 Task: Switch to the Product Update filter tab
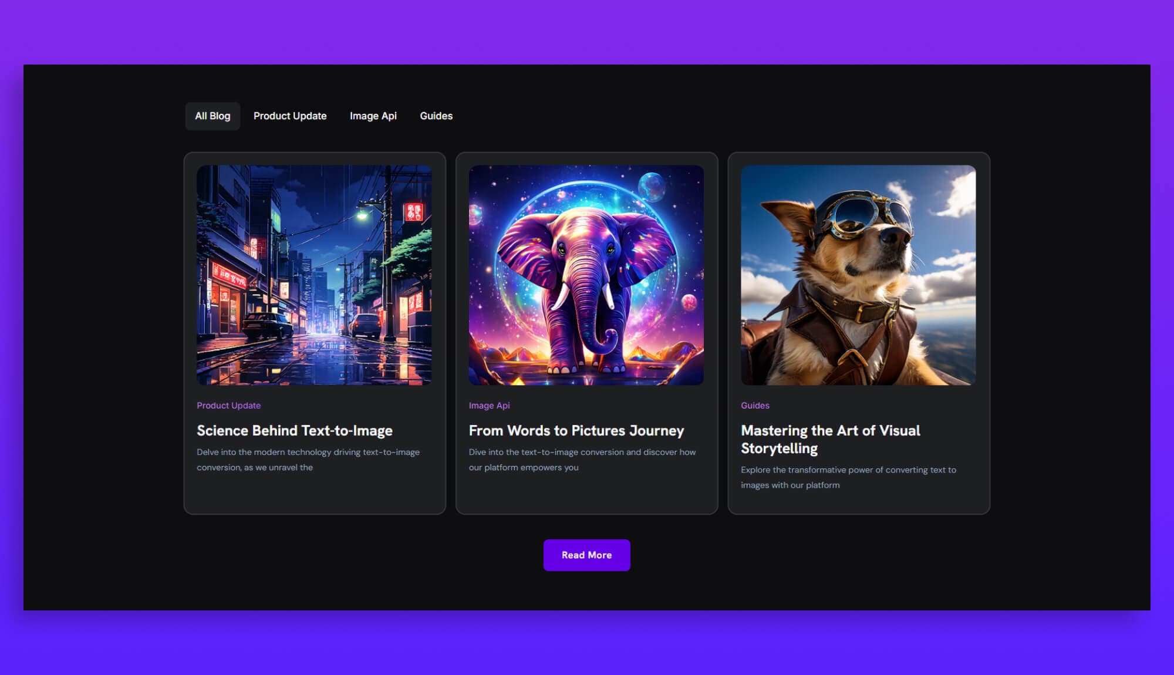[290, 116]
